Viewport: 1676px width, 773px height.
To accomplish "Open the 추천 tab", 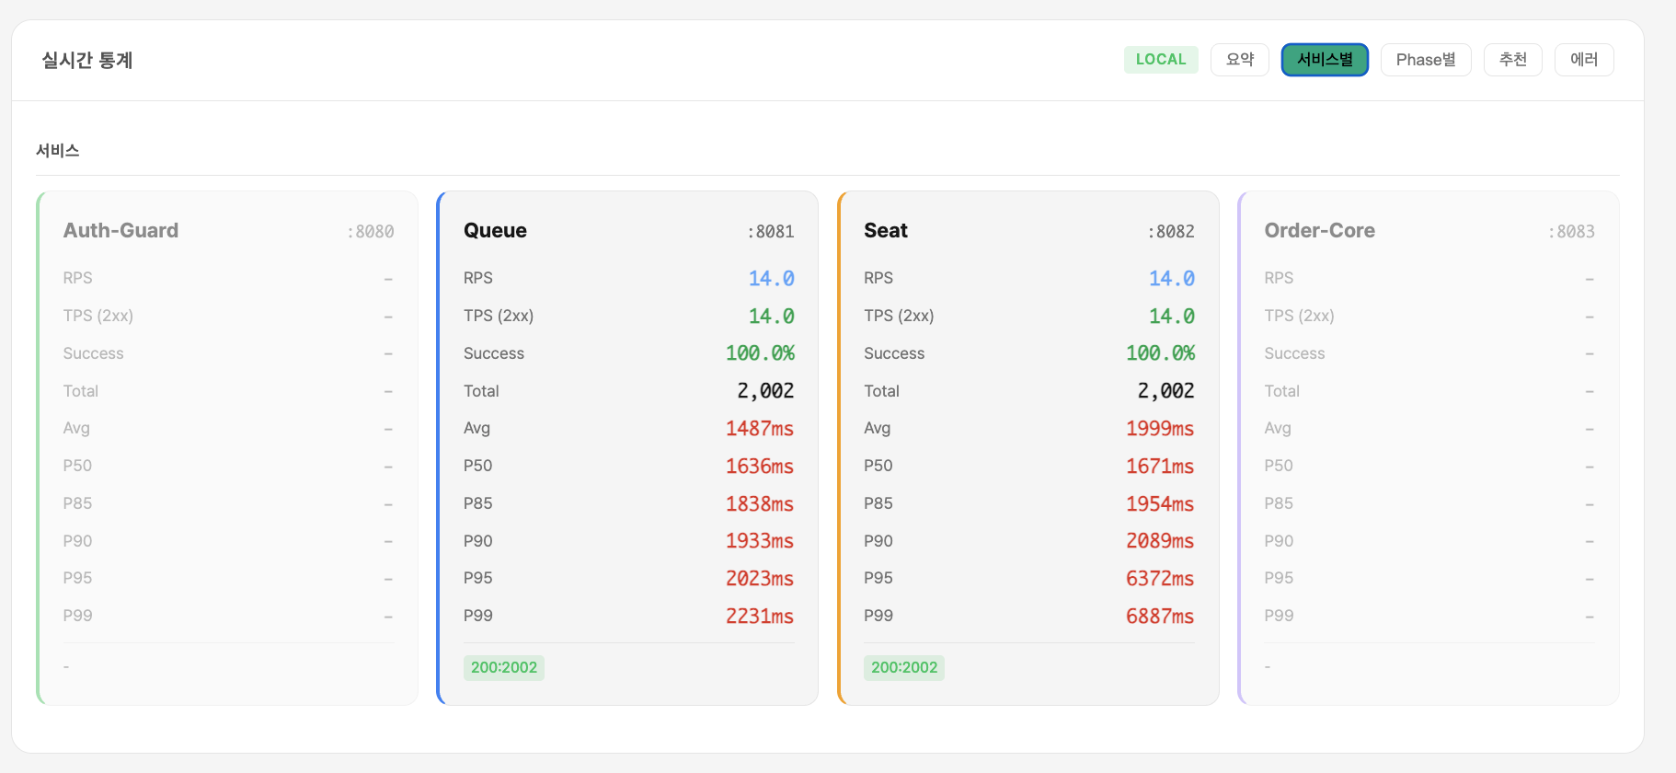I will (1512, 60).
